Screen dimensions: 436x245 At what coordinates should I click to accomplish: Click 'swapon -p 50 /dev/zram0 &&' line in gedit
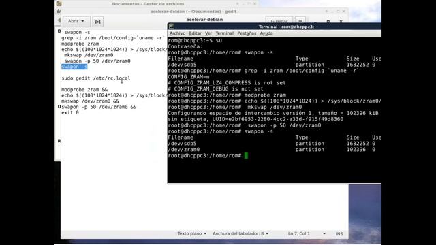[99, 107]
